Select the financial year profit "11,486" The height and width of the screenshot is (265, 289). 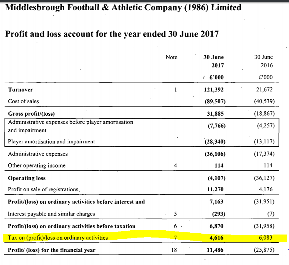pyautogui.click(x=215, y=250)
